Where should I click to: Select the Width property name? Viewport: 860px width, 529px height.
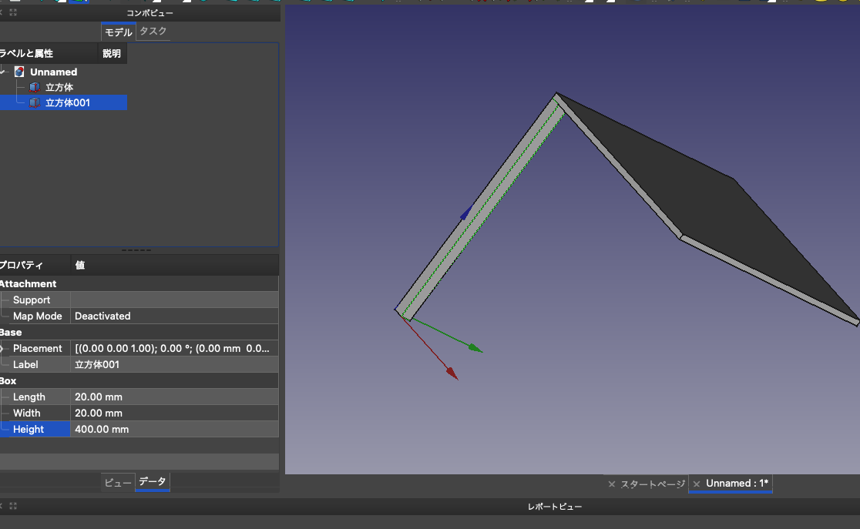(26, 413)
